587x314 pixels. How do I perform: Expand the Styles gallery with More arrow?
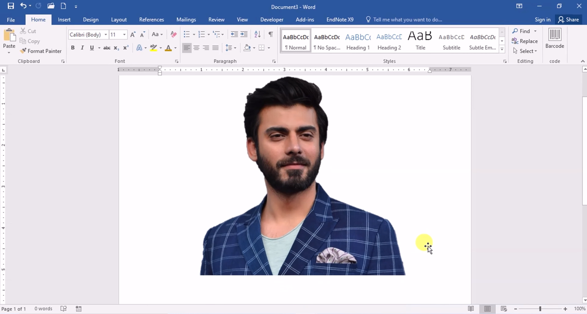[x=502, y=50]
